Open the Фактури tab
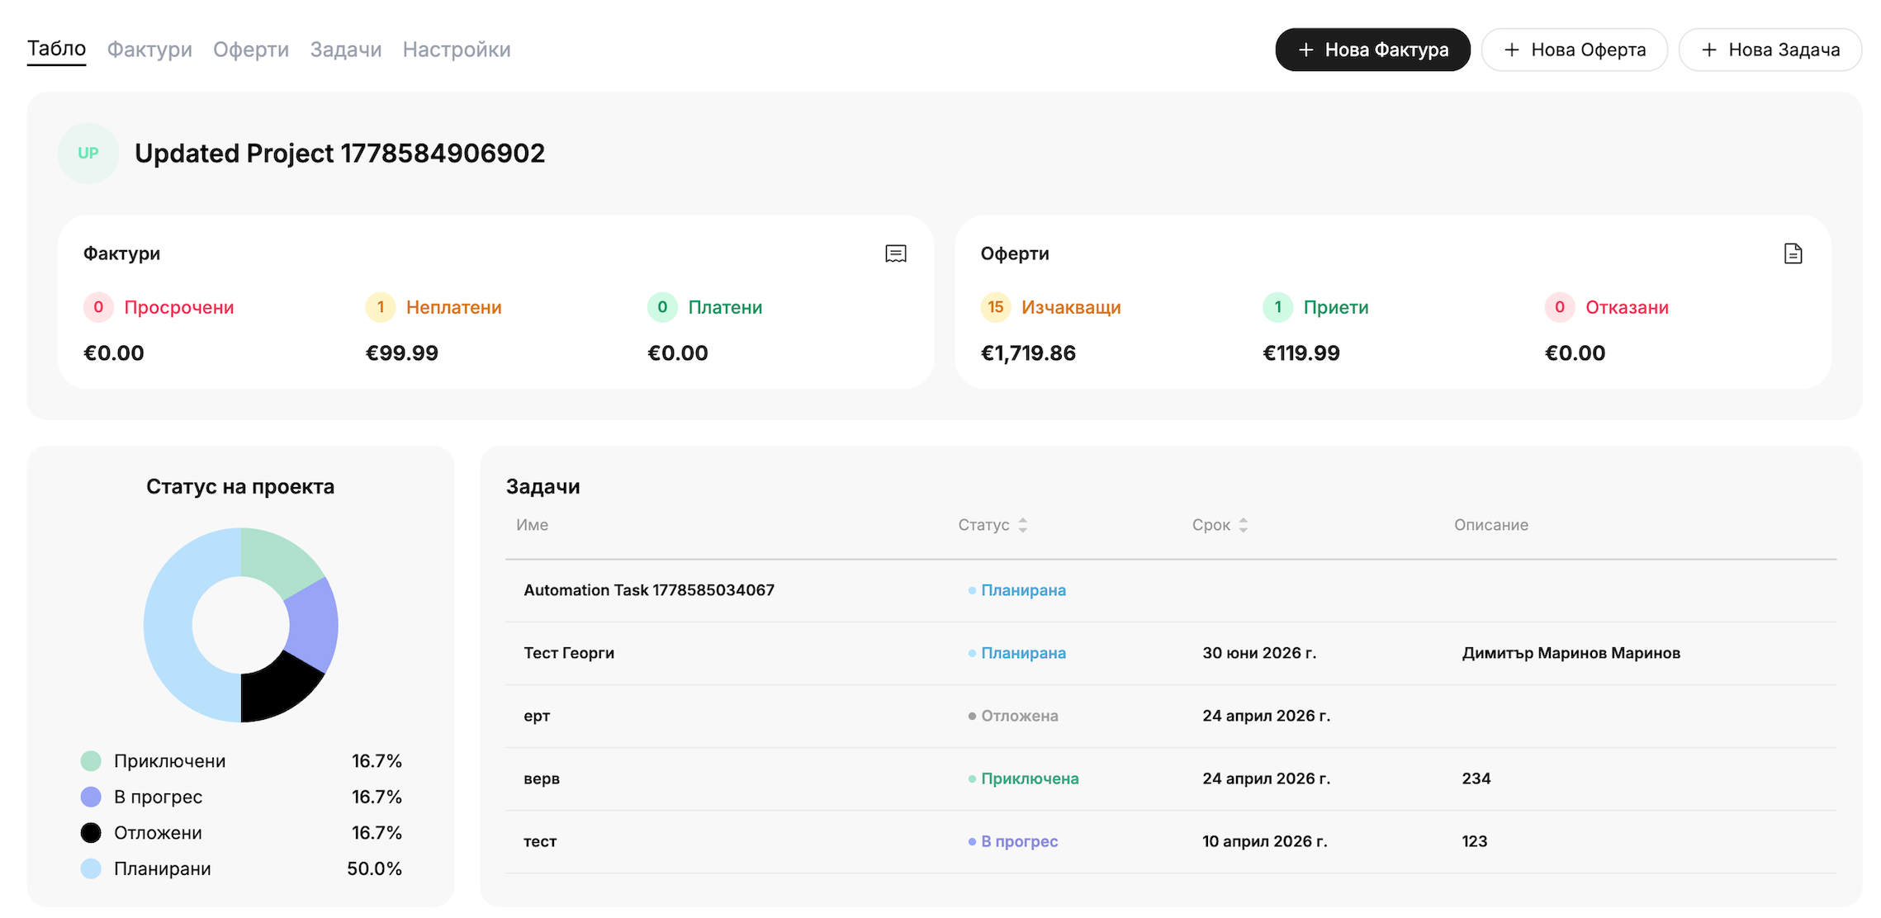The width and height of the screenshot is (1881, 918). [149, 50]
